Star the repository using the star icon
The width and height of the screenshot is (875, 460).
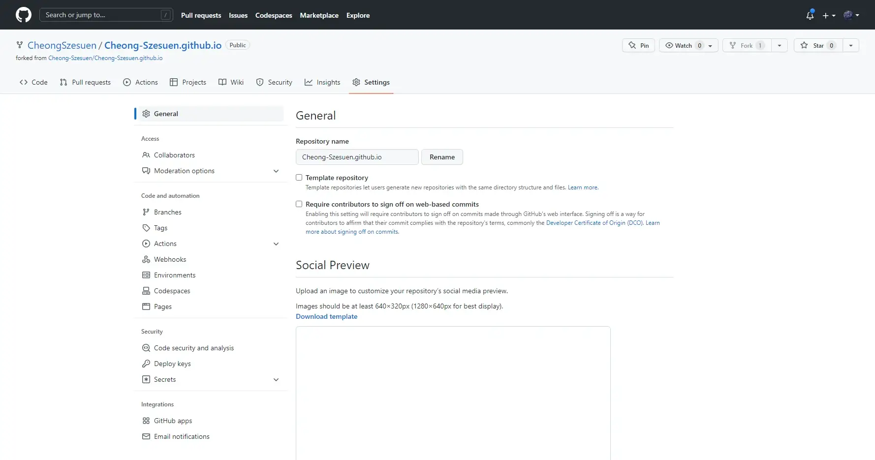click(x=804, y=45)
